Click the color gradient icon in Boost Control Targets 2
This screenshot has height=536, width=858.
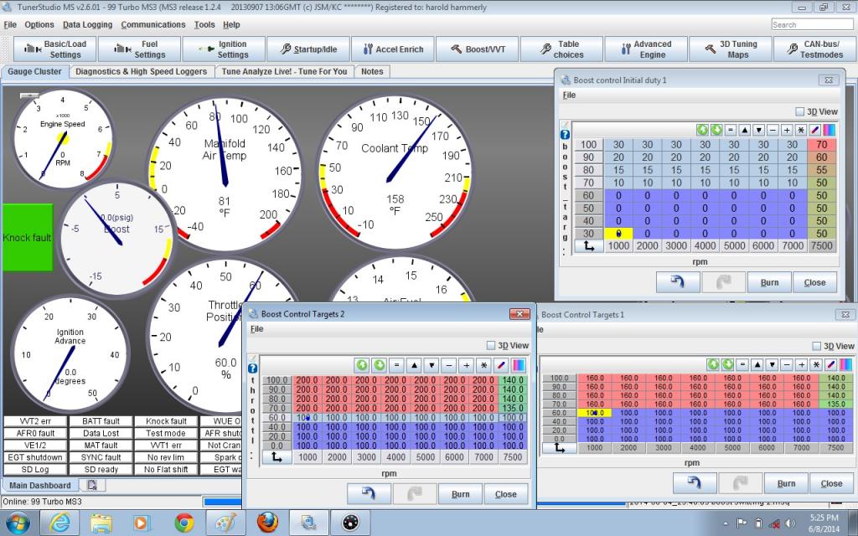tap(519, 366)
